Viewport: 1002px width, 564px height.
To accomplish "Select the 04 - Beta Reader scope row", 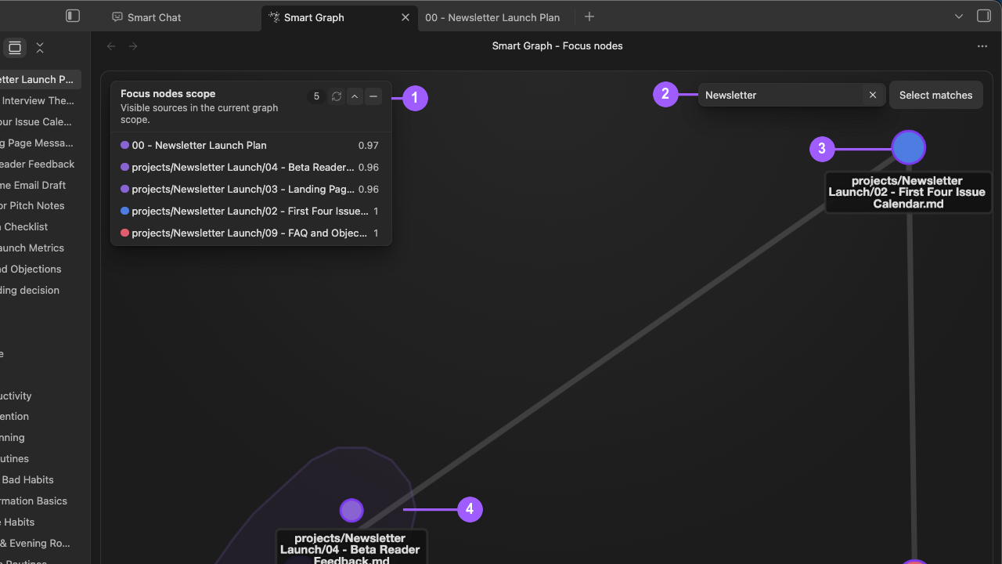I will point(250,167).
